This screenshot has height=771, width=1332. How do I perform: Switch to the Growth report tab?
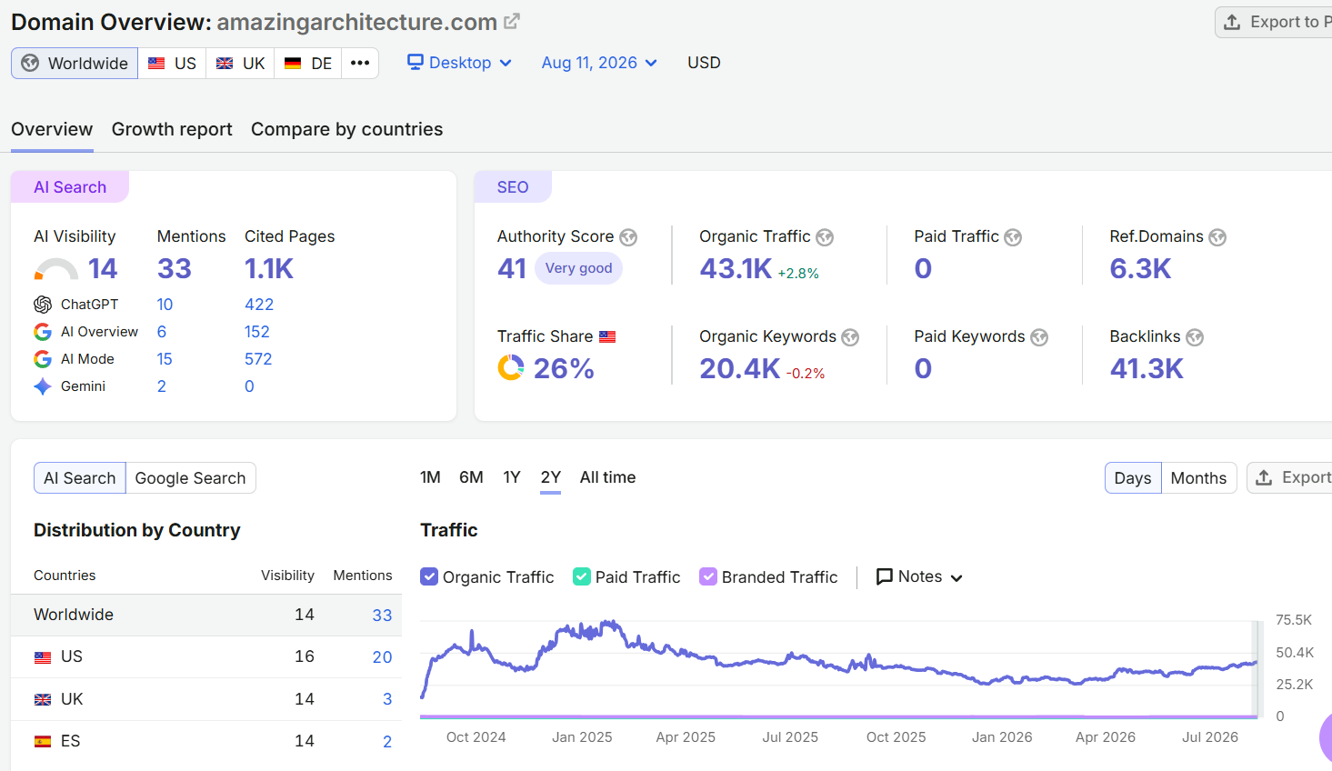pos(172,129)
